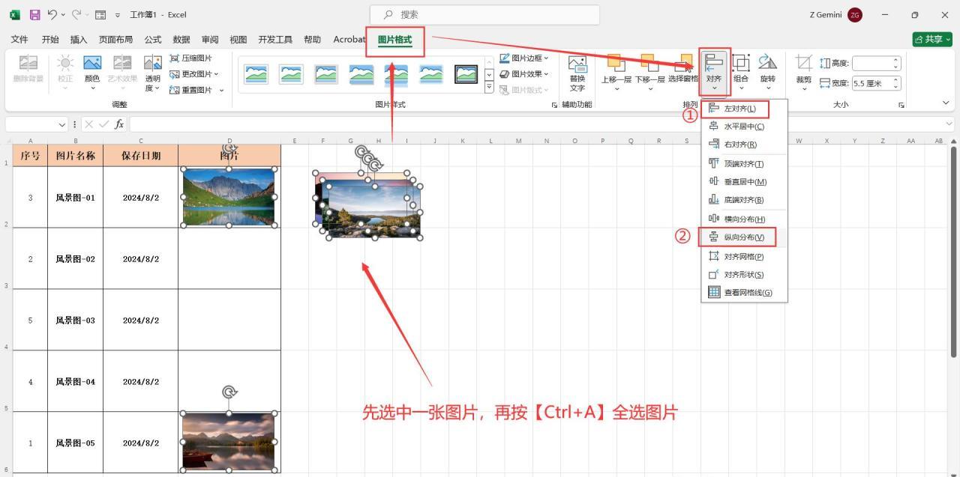This screenshot has width=960, height=477.
Task: Switch to the 开始 tab
Action: click(50, 40)
